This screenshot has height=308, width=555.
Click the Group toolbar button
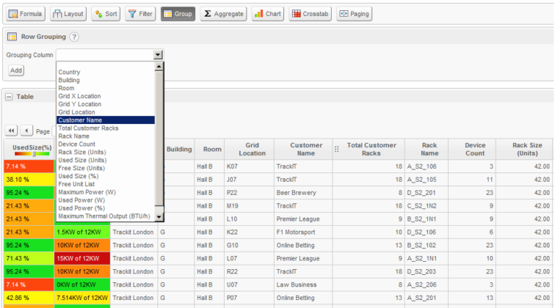178,14
